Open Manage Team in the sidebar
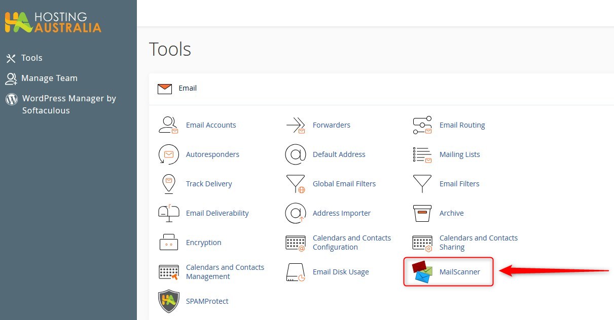This screenshot has height=320, width=614. 49,78
